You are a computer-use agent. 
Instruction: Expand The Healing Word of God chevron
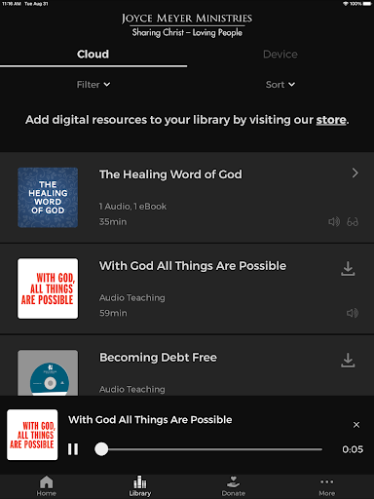[355, 173]
